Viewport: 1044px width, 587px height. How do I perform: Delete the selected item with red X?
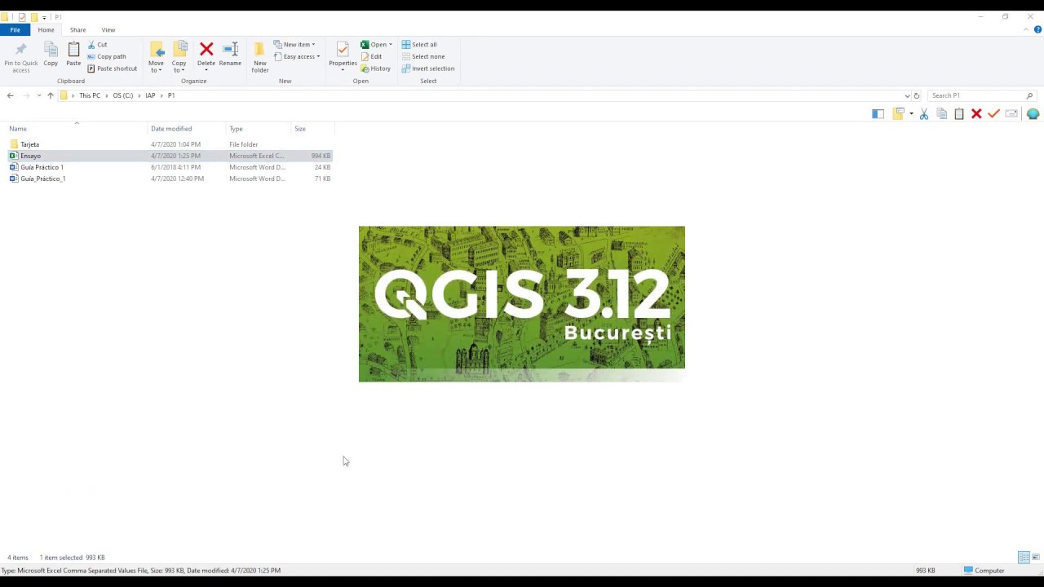(206, 55)
